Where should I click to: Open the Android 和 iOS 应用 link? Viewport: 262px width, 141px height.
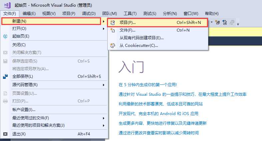[158, 114]
